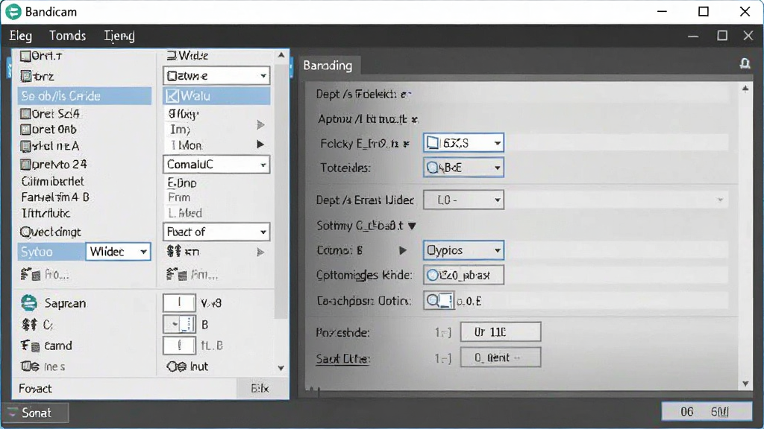Toggle the Oret Szl4 checkbox
The image size is (764, 429).
point(25,114)
